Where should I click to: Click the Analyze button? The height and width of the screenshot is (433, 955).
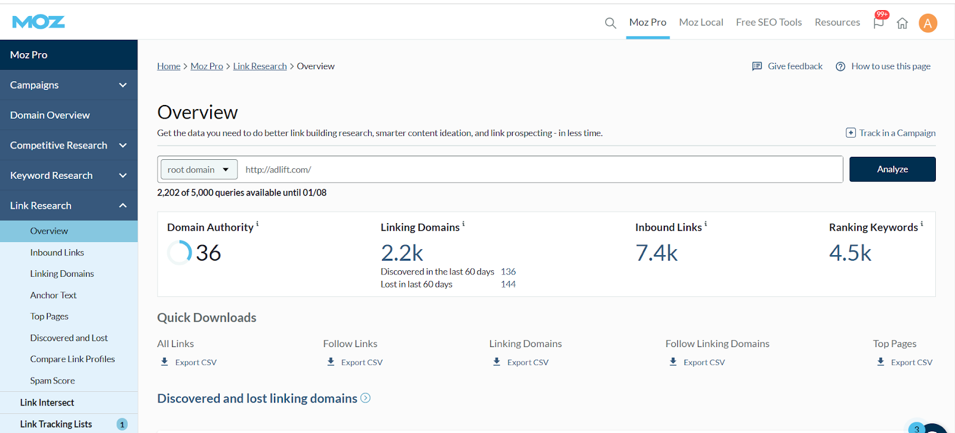[x=892, y=169]
